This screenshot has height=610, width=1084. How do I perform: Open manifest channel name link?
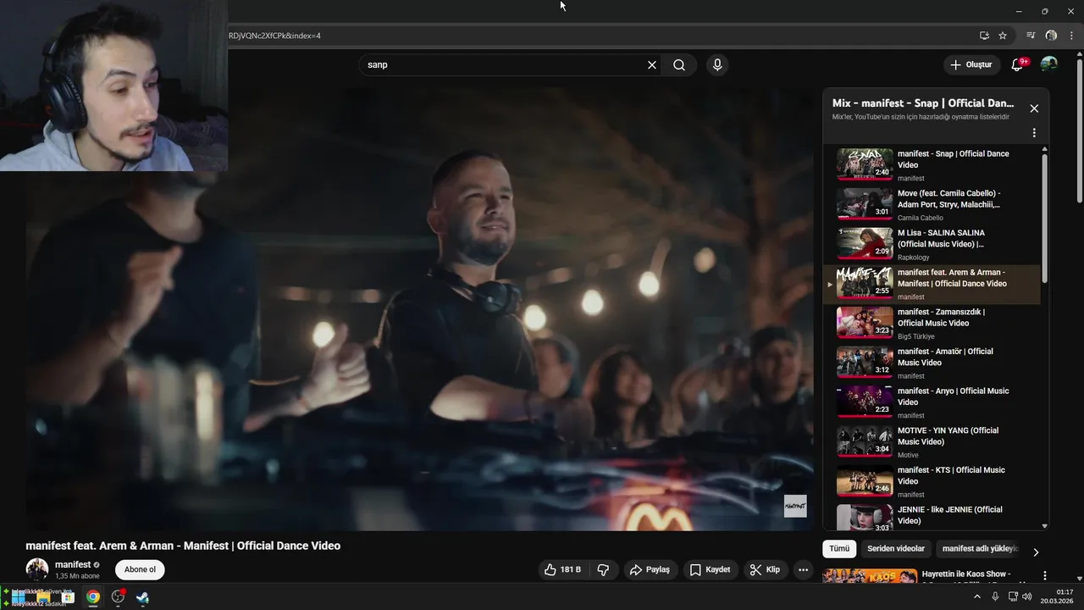coord(73,564)
